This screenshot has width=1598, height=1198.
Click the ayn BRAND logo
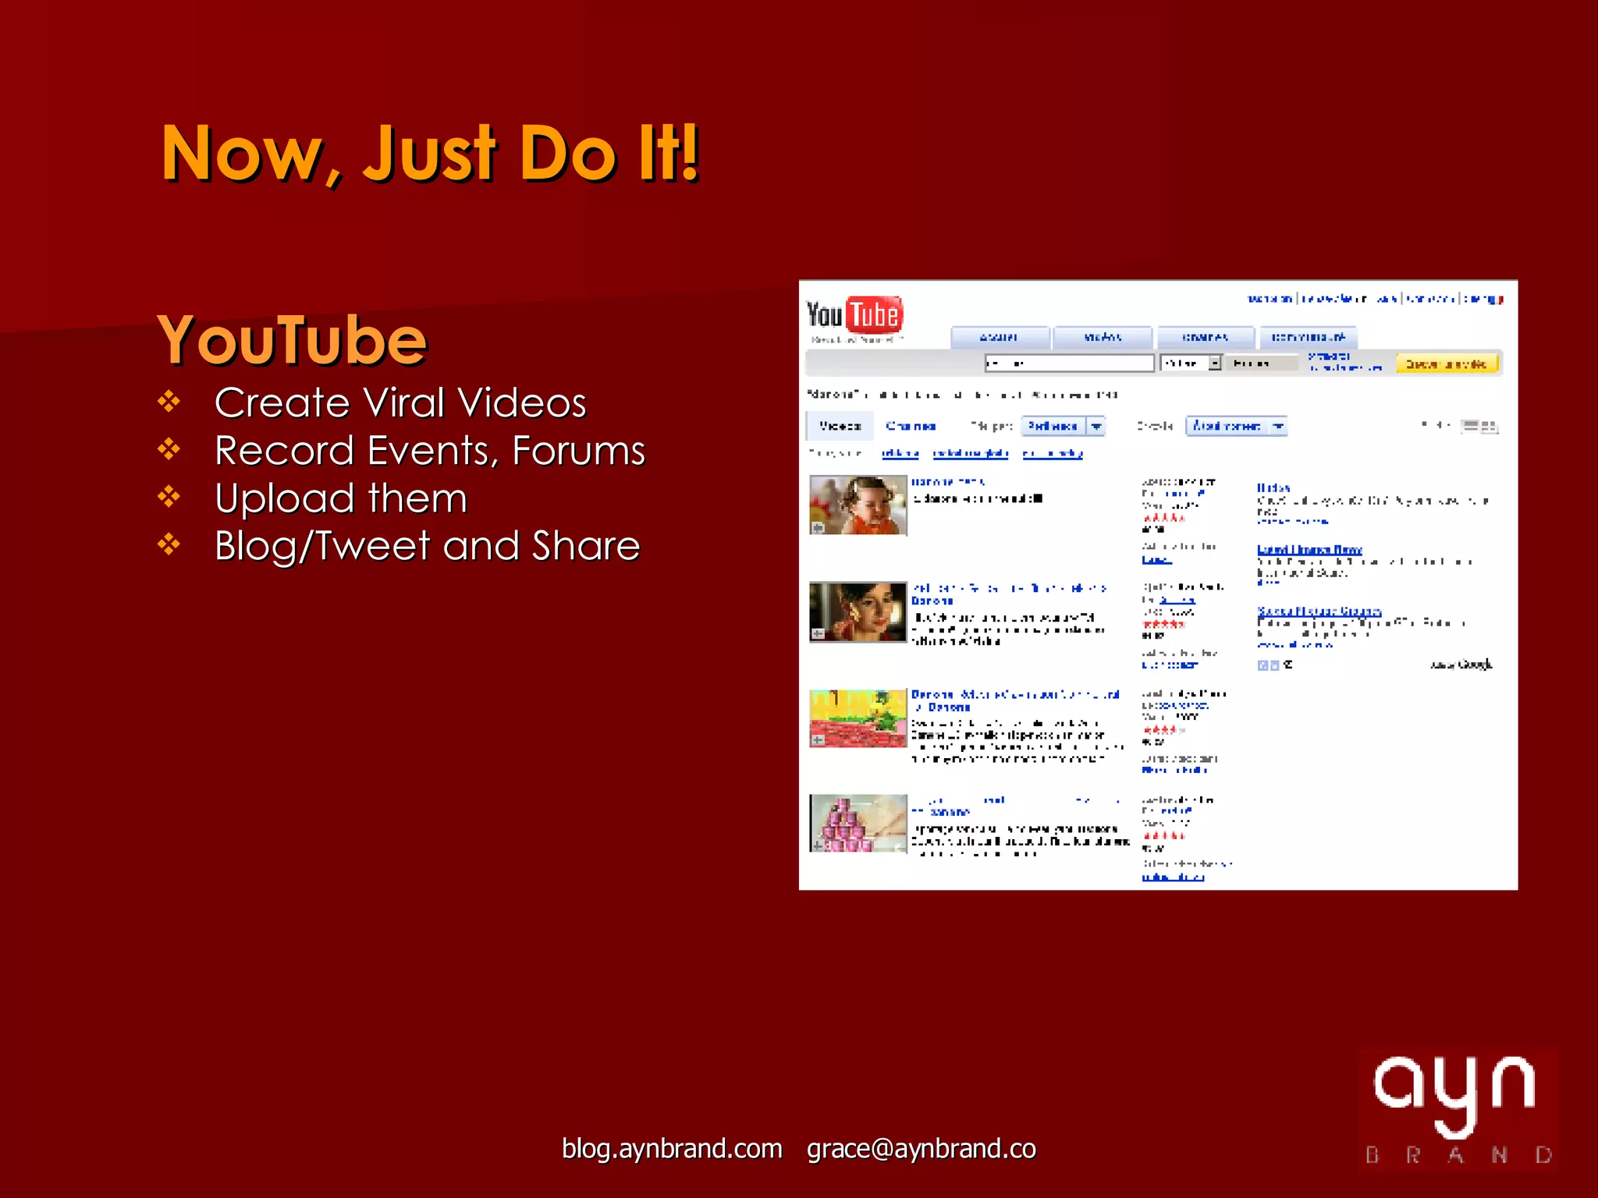[1457, 1109]
